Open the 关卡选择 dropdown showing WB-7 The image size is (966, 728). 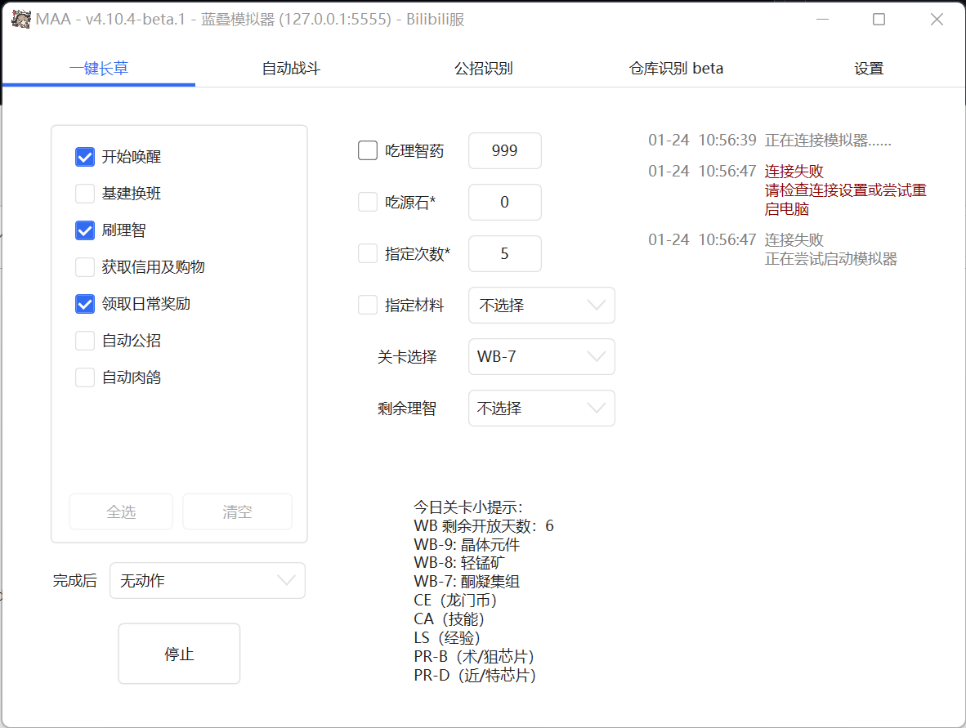point(541,356)
